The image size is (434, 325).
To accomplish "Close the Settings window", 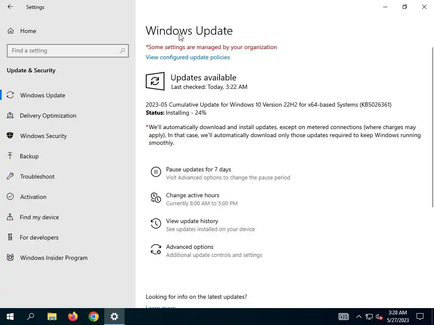I will pos(424,7).
